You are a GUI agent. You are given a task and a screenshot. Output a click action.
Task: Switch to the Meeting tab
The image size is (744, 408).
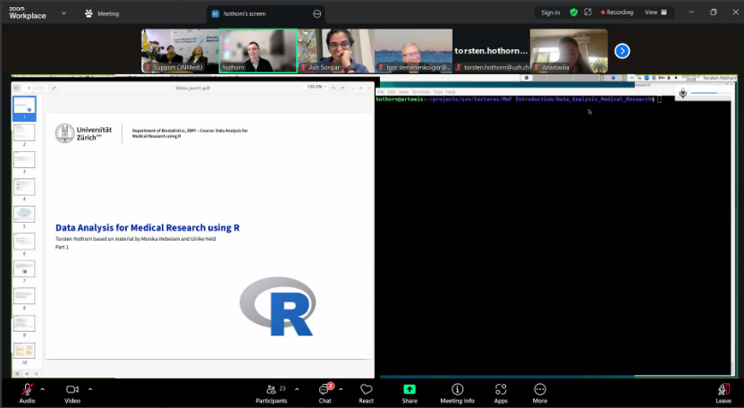point(102,13)
